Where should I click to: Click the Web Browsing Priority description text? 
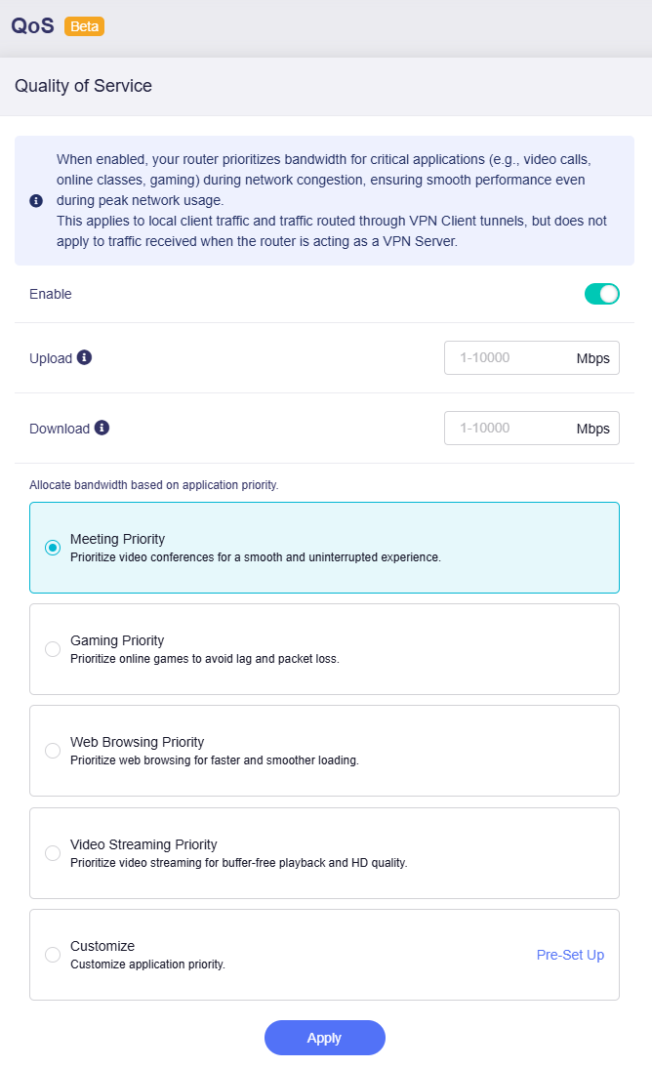(215, 760)
